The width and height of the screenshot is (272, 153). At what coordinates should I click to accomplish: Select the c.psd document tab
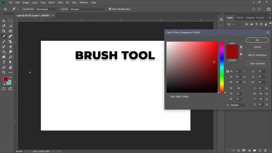coord(33,15)
